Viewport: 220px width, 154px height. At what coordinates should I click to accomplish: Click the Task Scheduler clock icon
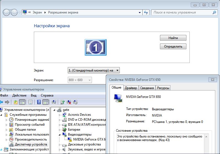(11, 120)
